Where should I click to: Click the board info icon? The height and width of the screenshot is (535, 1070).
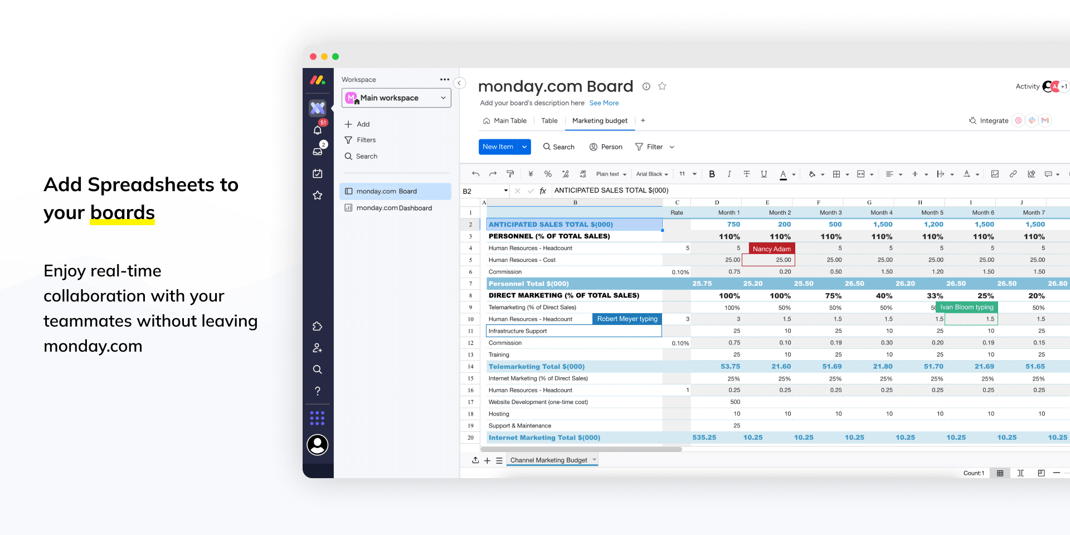tap(646, 86)
